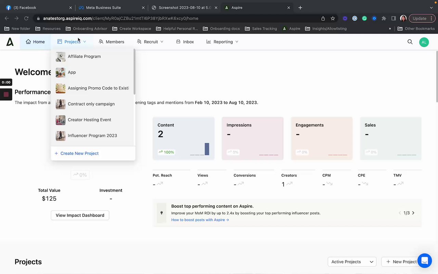Open the How to boost posts link

200,220
